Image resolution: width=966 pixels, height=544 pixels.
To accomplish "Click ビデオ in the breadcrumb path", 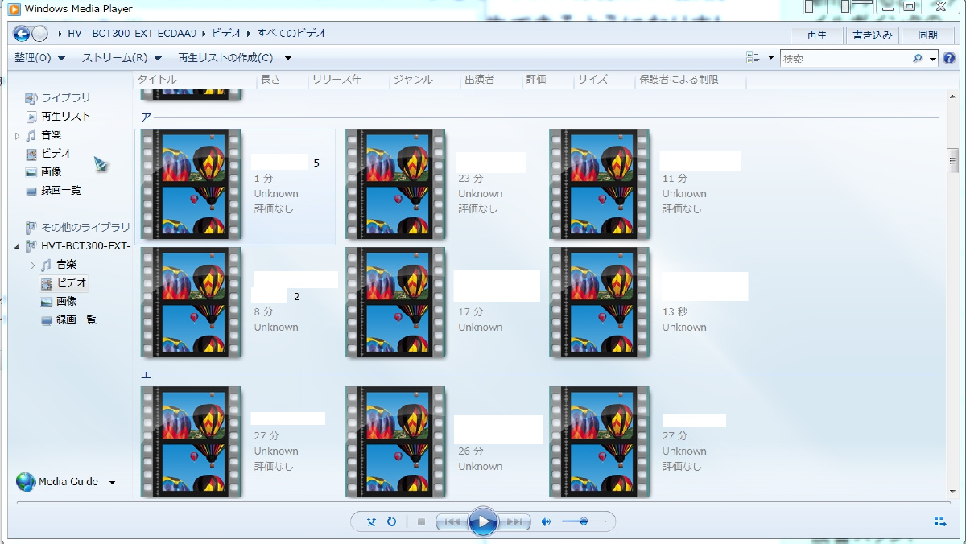I will click(x=227, y=34).
